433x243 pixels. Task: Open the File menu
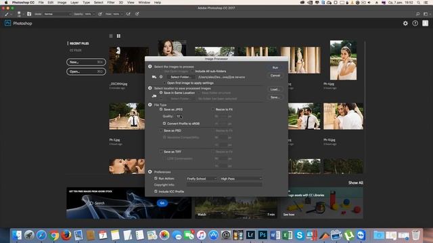click(x=41, y=3)
